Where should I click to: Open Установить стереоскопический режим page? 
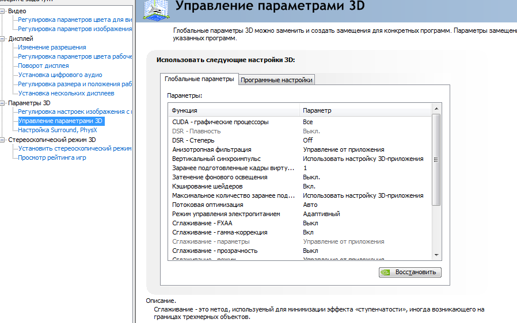75,148
